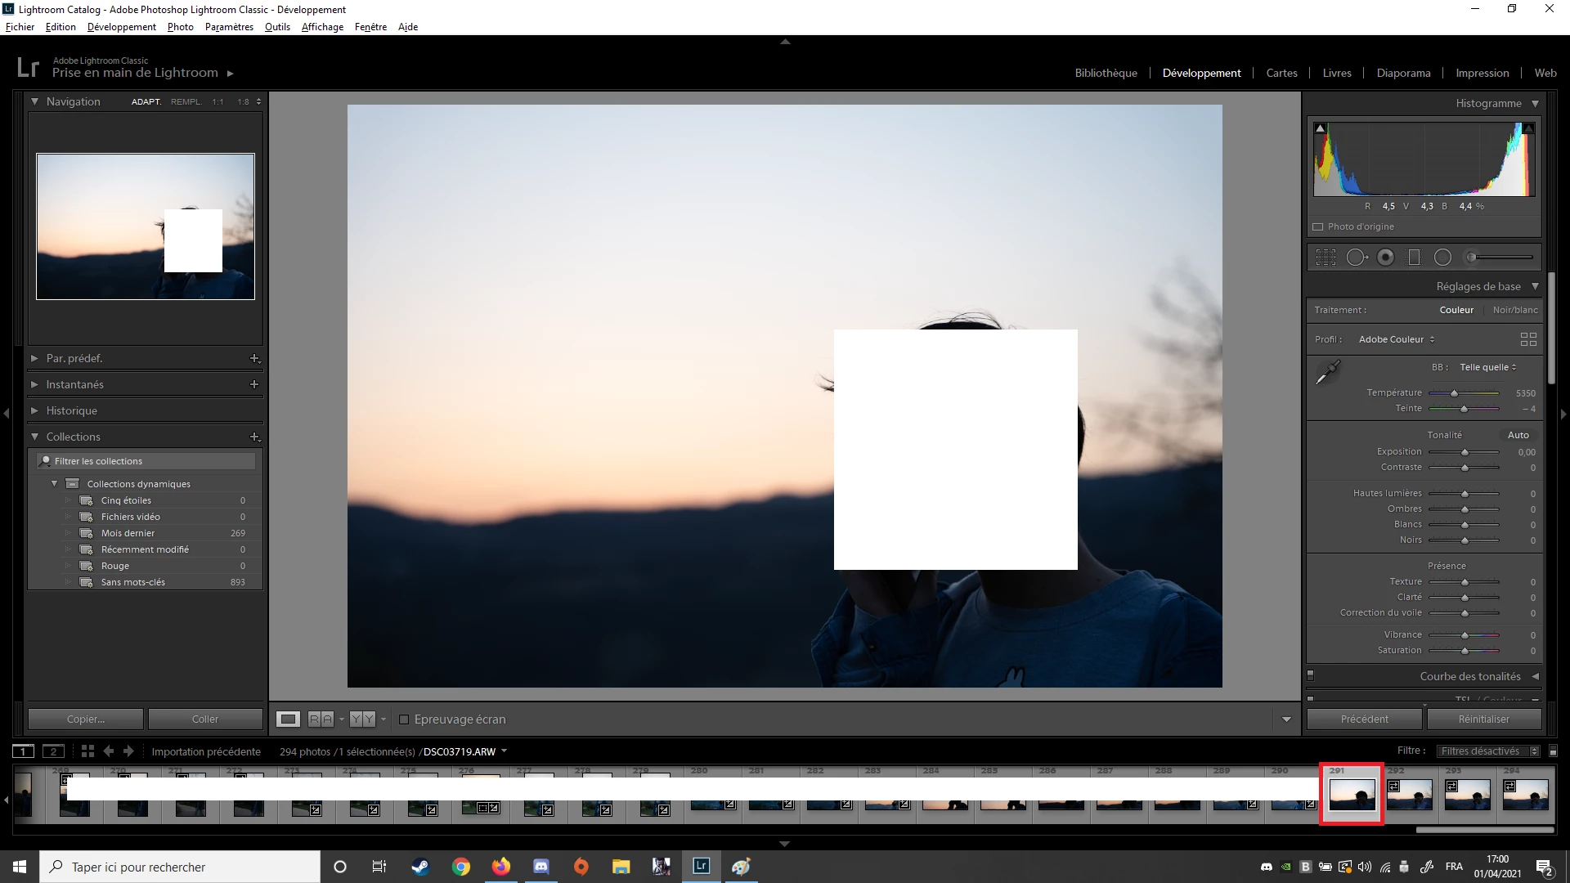Screen dimensions: 1570x883
Task: Tick the Photo d'origine checkbox
Action: 1317,226
